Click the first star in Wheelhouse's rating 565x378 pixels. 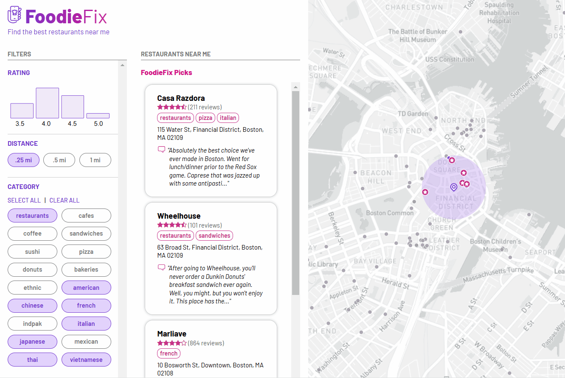(x=159, y=225)
